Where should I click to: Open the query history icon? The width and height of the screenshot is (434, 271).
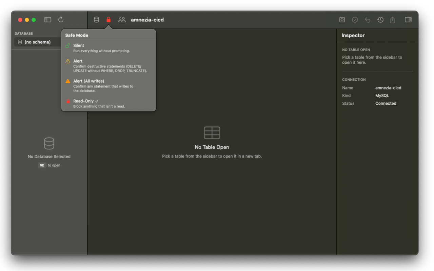[x=380, y=20]
